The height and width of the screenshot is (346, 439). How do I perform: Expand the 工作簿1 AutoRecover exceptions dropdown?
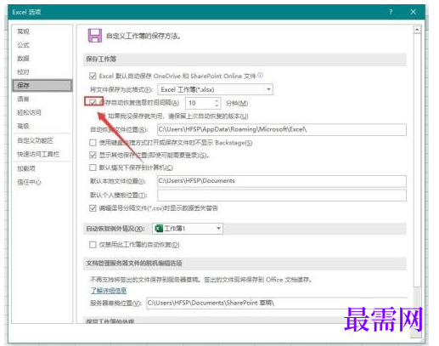[x=188, y=229]
